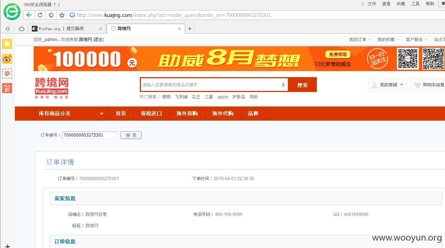445x248 pixels.
Task: Click the chevron left of the 文件 menu
Action: [x=363, y=4]
